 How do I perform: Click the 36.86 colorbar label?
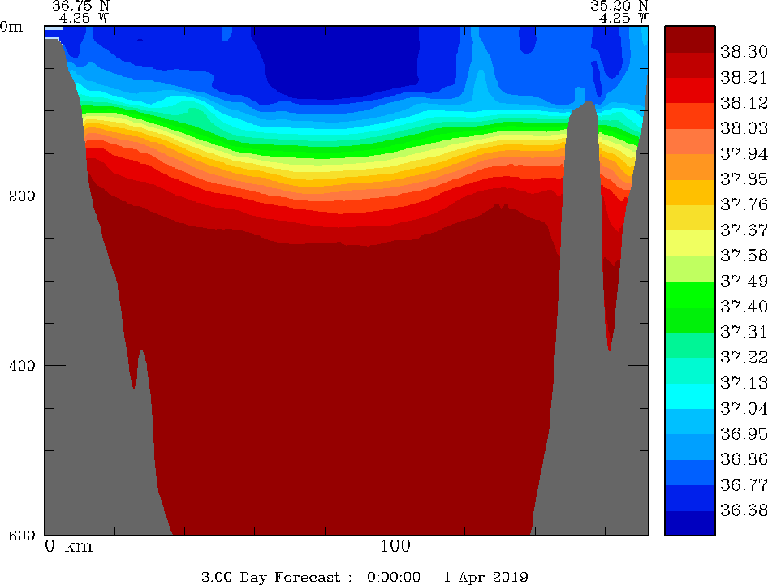tap(744, 459)
